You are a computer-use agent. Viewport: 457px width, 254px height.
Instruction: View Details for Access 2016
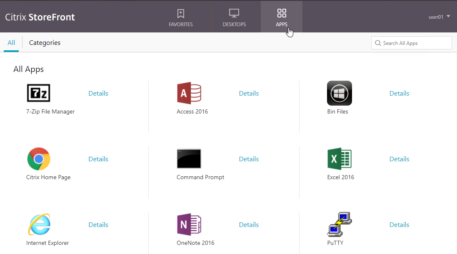pyautogui.click(x=249, y=94)
